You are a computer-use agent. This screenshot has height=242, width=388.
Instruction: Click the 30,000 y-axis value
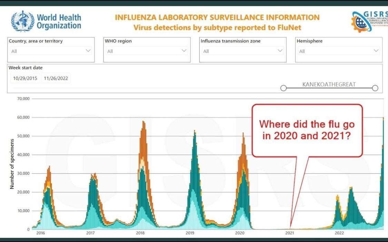point(23,173)
